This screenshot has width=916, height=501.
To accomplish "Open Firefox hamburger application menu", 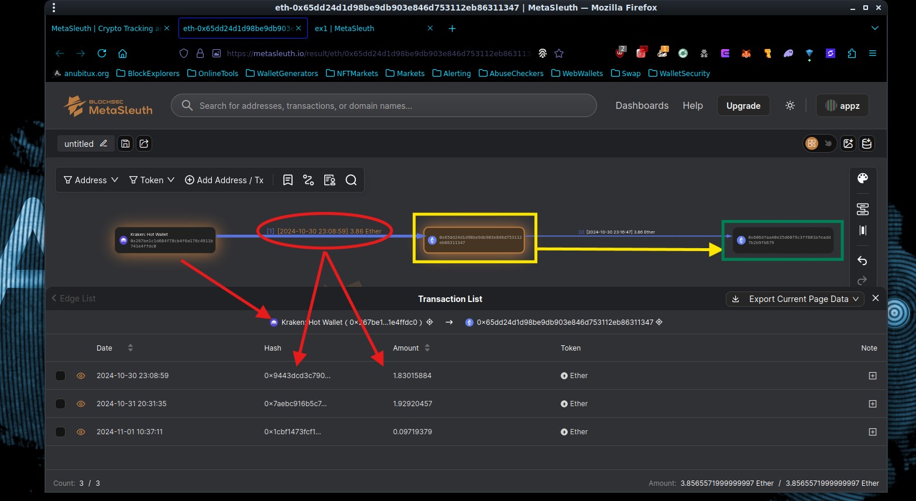I will [873, 53].
